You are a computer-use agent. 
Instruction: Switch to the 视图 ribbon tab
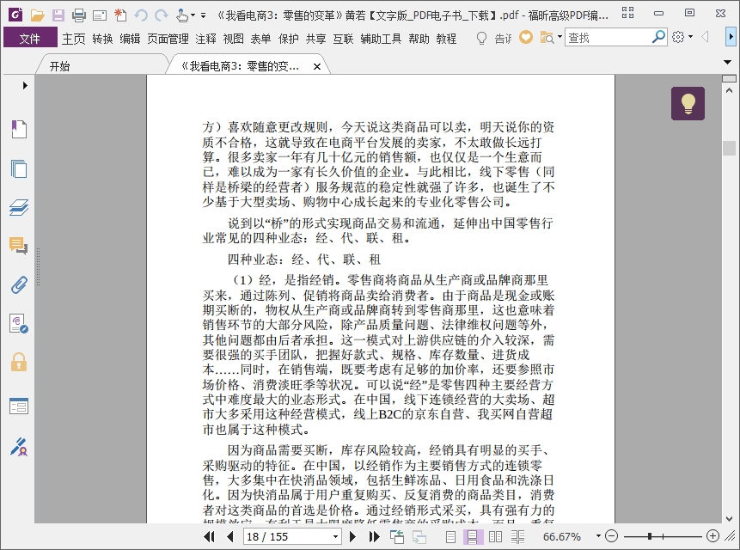[x=233, y=39]
